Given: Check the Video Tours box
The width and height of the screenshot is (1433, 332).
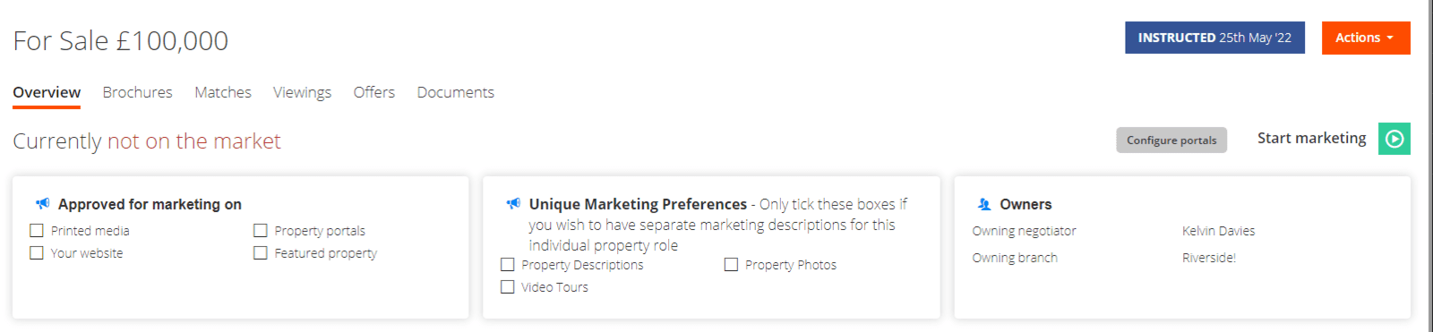Looking at the screenshot, I should click(508, 287).
